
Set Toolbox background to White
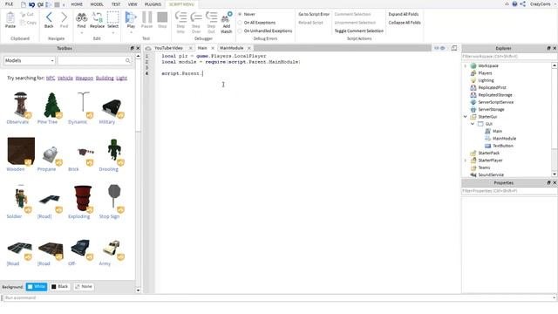[37, 287]
